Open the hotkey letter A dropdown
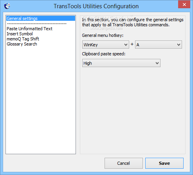Viewport: 193px width, 175px height. click(159, 45)
